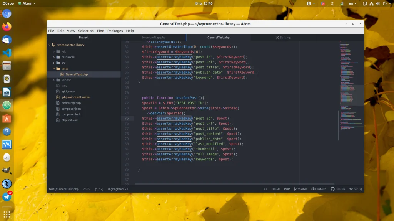Open Firefox from the dock
Screen dimensions: 394x221
[7, 27]
